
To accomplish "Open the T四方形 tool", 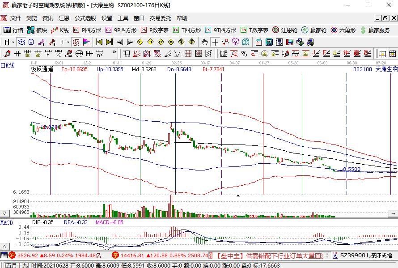I will [x=187, y=30].
